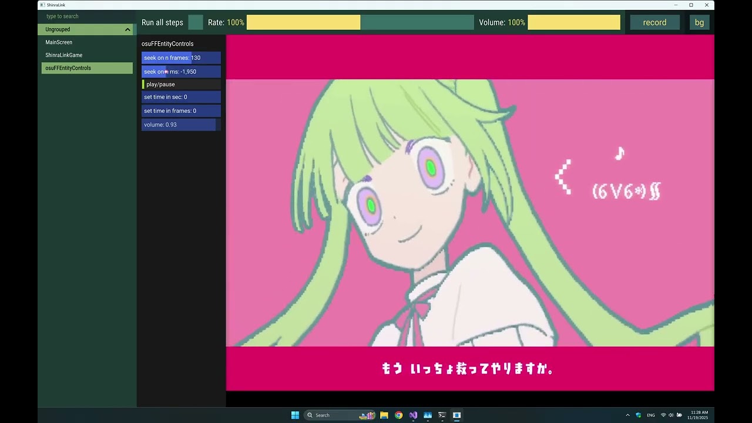Click the Wi-Fi network tray icon

coord(663,415)
